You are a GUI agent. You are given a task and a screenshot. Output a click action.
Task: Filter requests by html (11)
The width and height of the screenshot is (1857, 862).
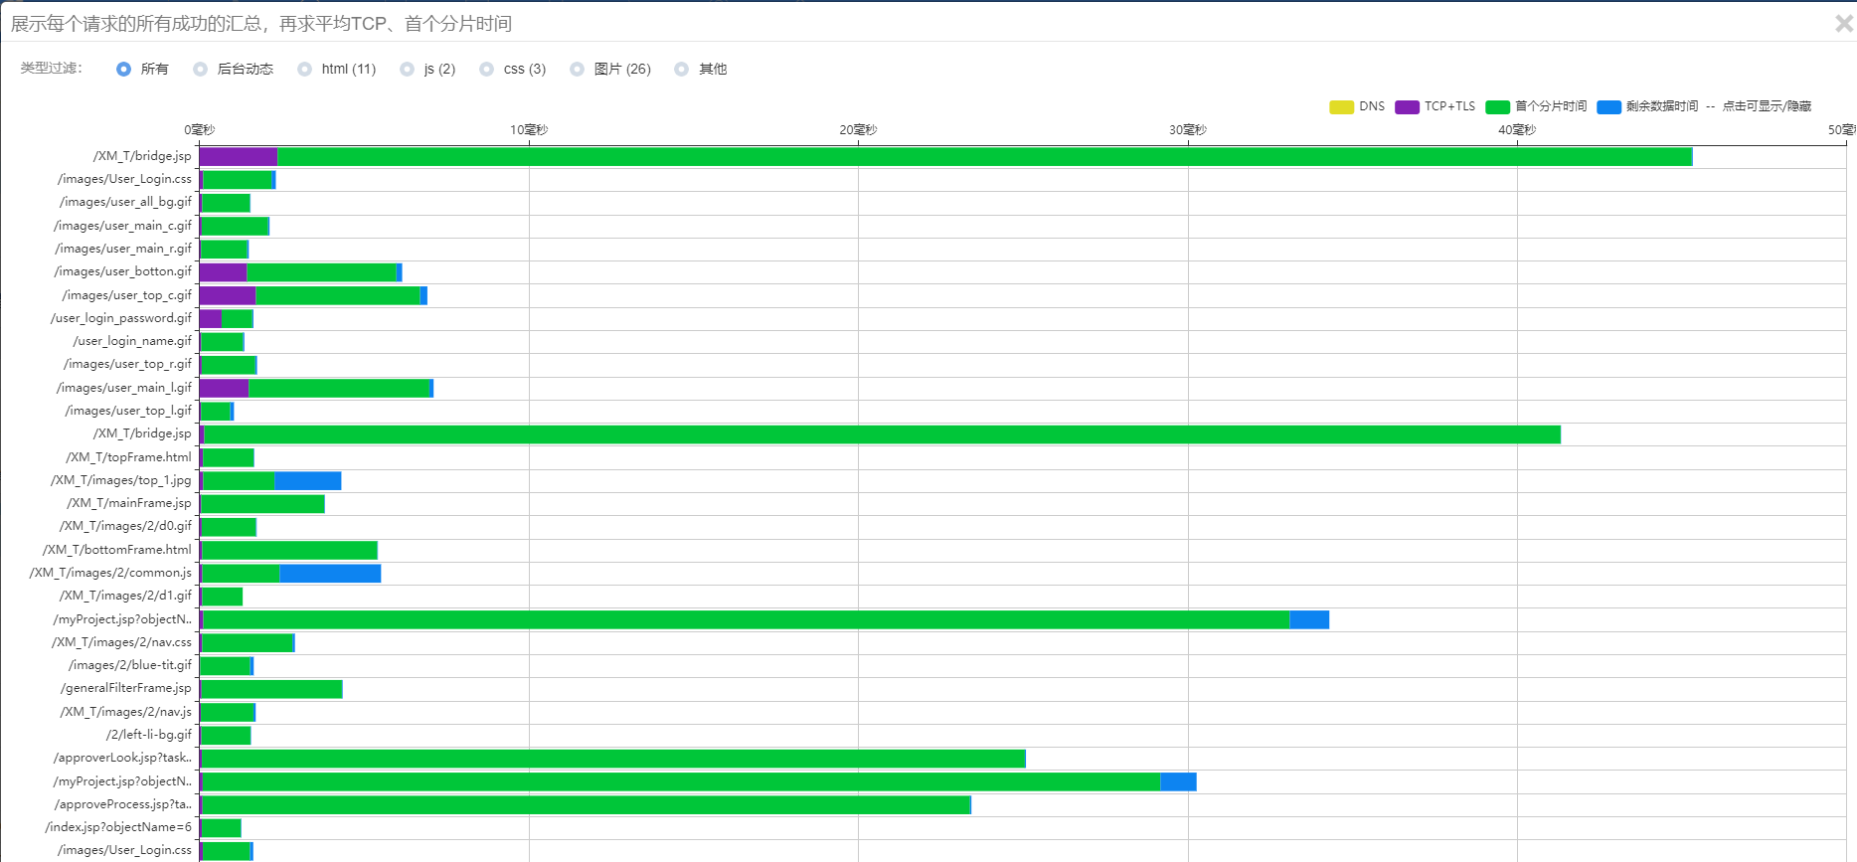click(x=305, y=69)
